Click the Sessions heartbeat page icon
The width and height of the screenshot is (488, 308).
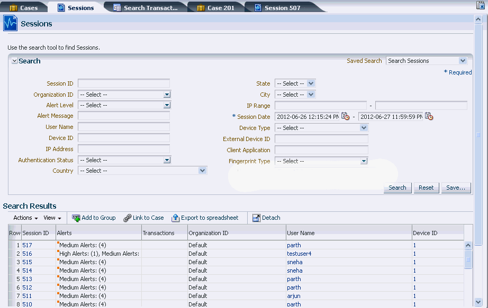10,23
